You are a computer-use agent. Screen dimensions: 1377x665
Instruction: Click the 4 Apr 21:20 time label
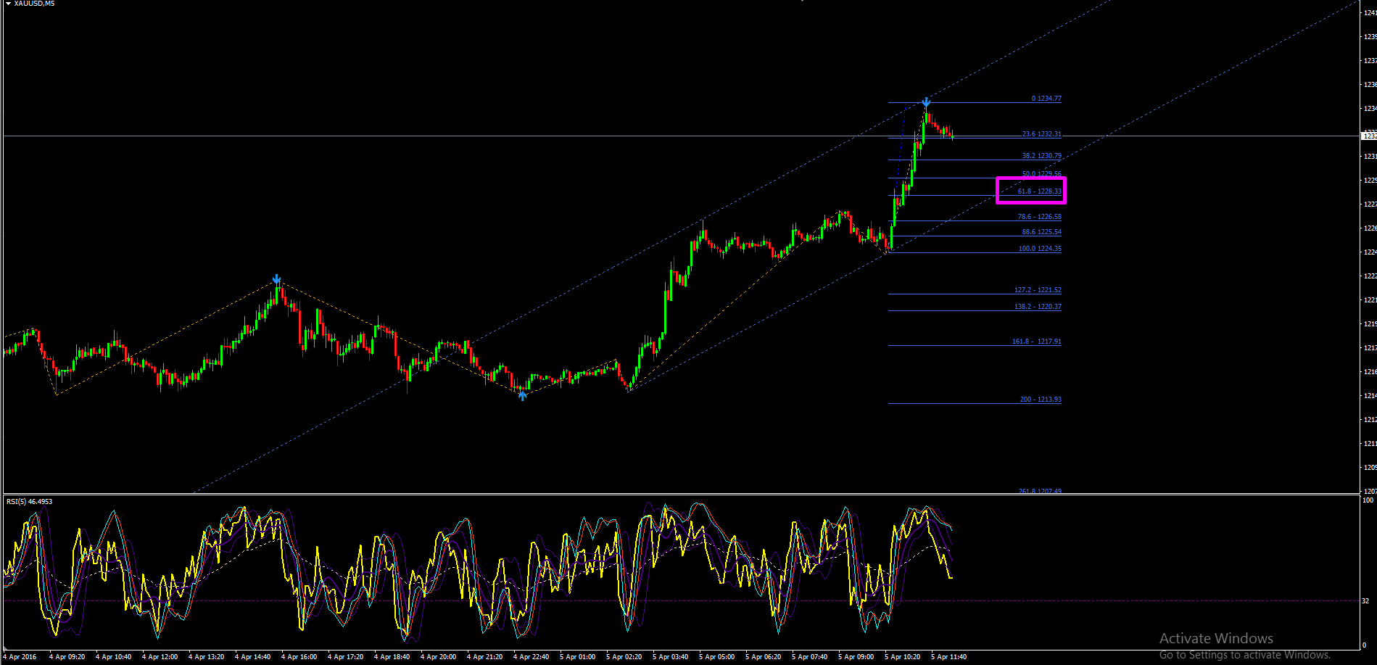[485, 657]
